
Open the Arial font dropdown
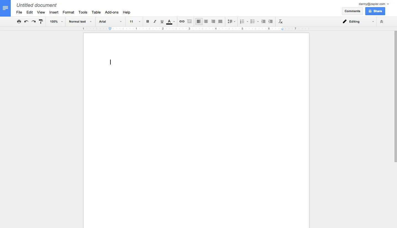(110, 22)
